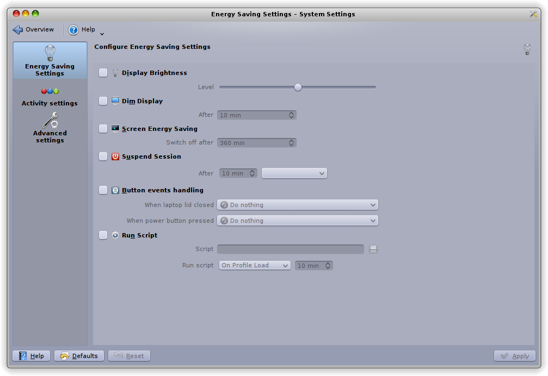Expand the toolbar overflow chevron after Help

click(102, 34)
